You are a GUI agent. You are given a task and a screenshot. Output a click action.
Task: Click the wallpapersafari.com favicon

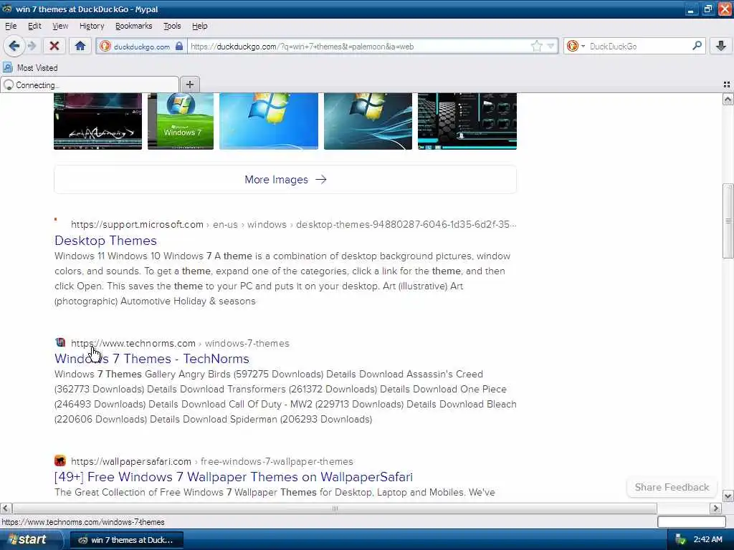pyautogui.click(x=60, y=460)
